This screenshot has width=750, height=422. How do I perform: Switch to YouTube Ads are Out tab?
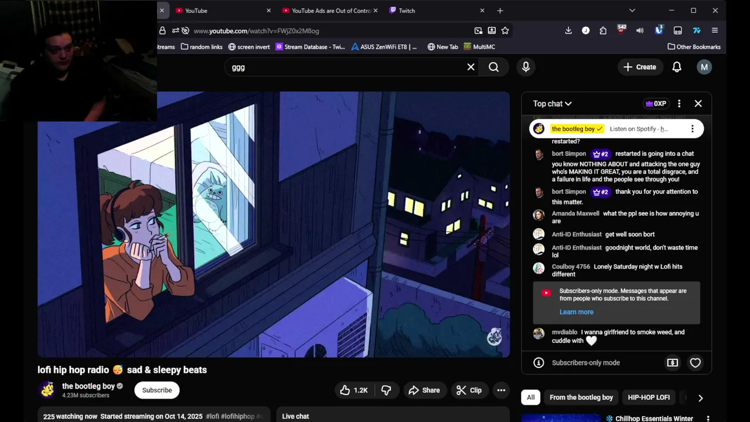(x=330, y=11)
